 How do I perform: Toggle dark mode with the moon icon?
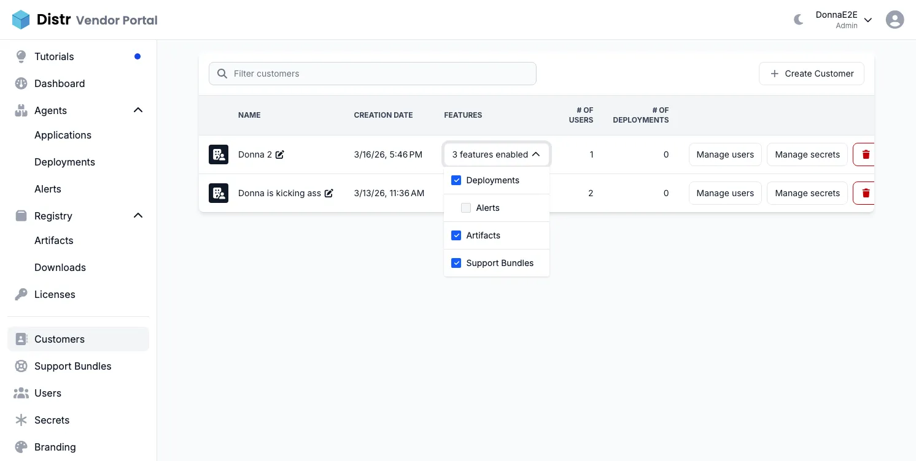(x=798, y=19)
